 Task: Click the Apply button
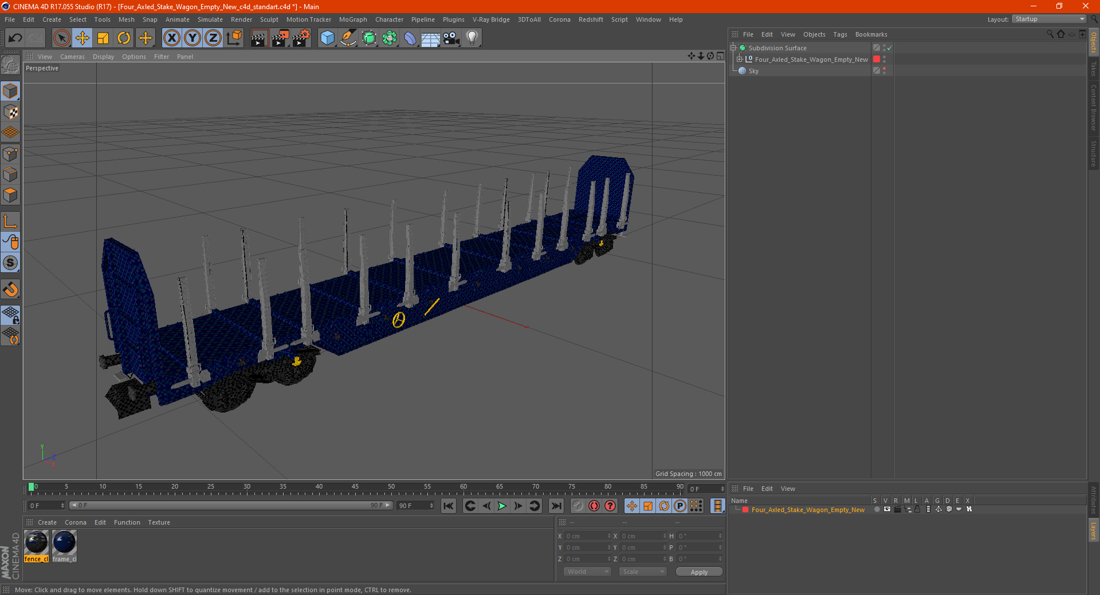(x=699, y=572)
